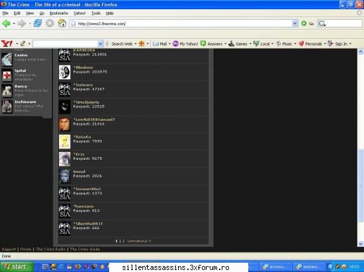
Task: Open the Spital red cross icon
Action: [7, 75]
